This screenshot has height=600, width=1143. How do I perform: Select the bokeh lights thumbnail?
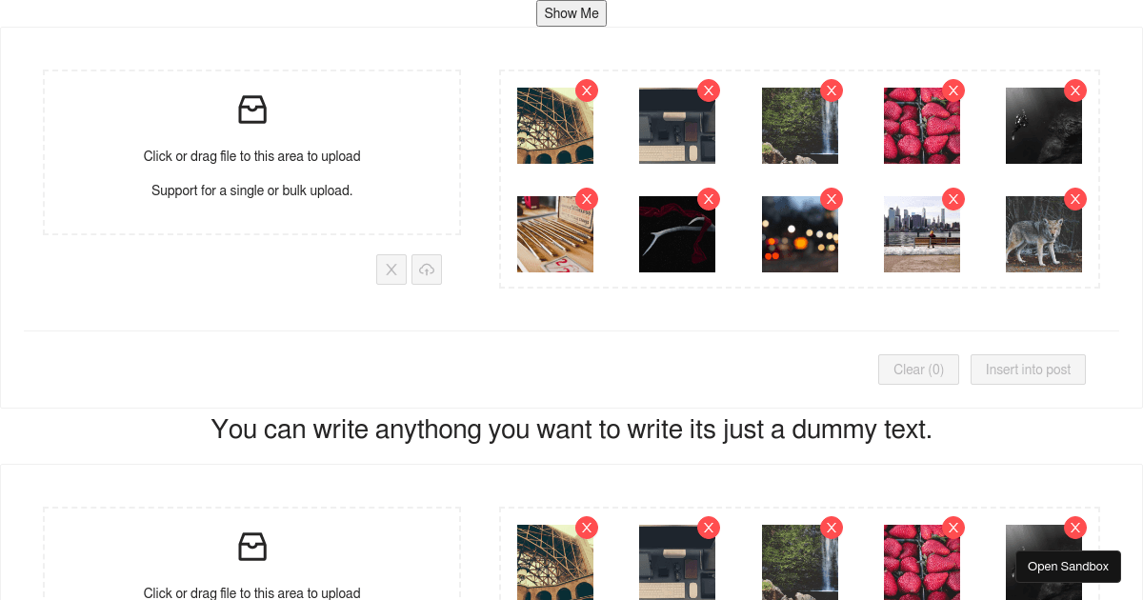800,234
